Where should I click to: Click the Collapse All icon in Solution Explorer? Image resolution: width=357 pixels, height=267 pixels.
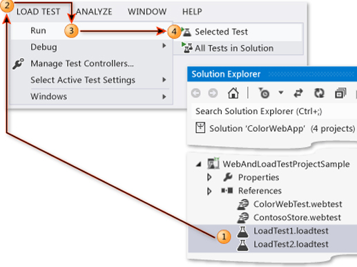[340, 93]
